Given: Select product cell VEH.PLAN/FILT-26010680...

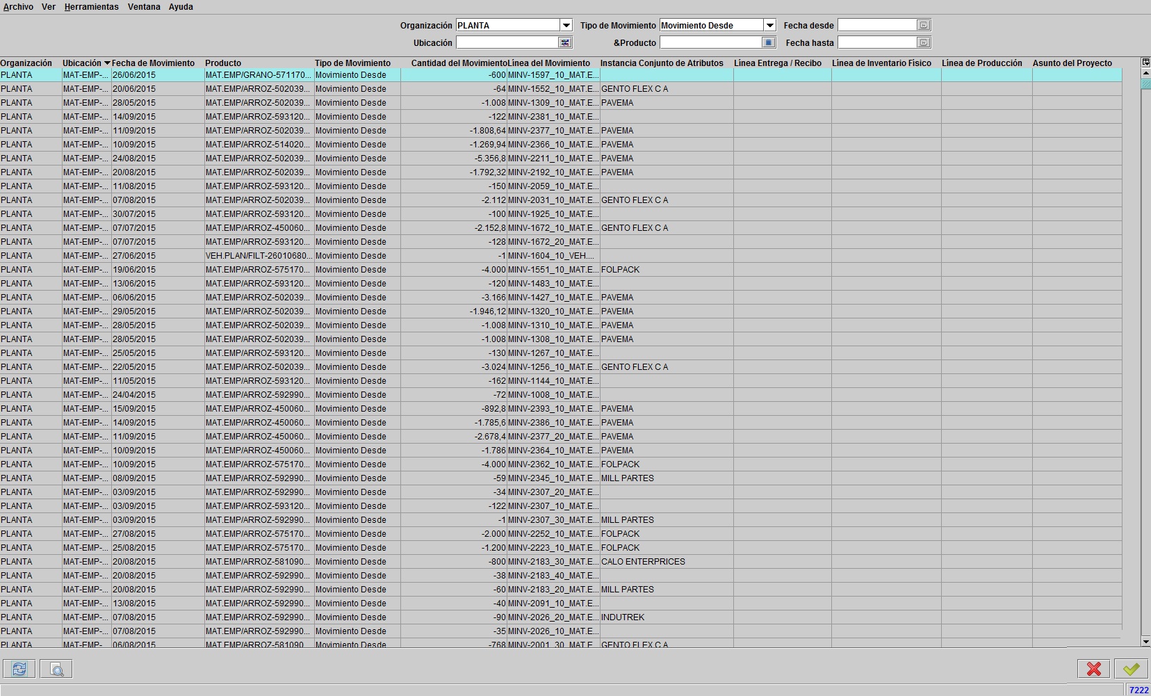Looking at the screenshot, I should (x=259, y=256).
